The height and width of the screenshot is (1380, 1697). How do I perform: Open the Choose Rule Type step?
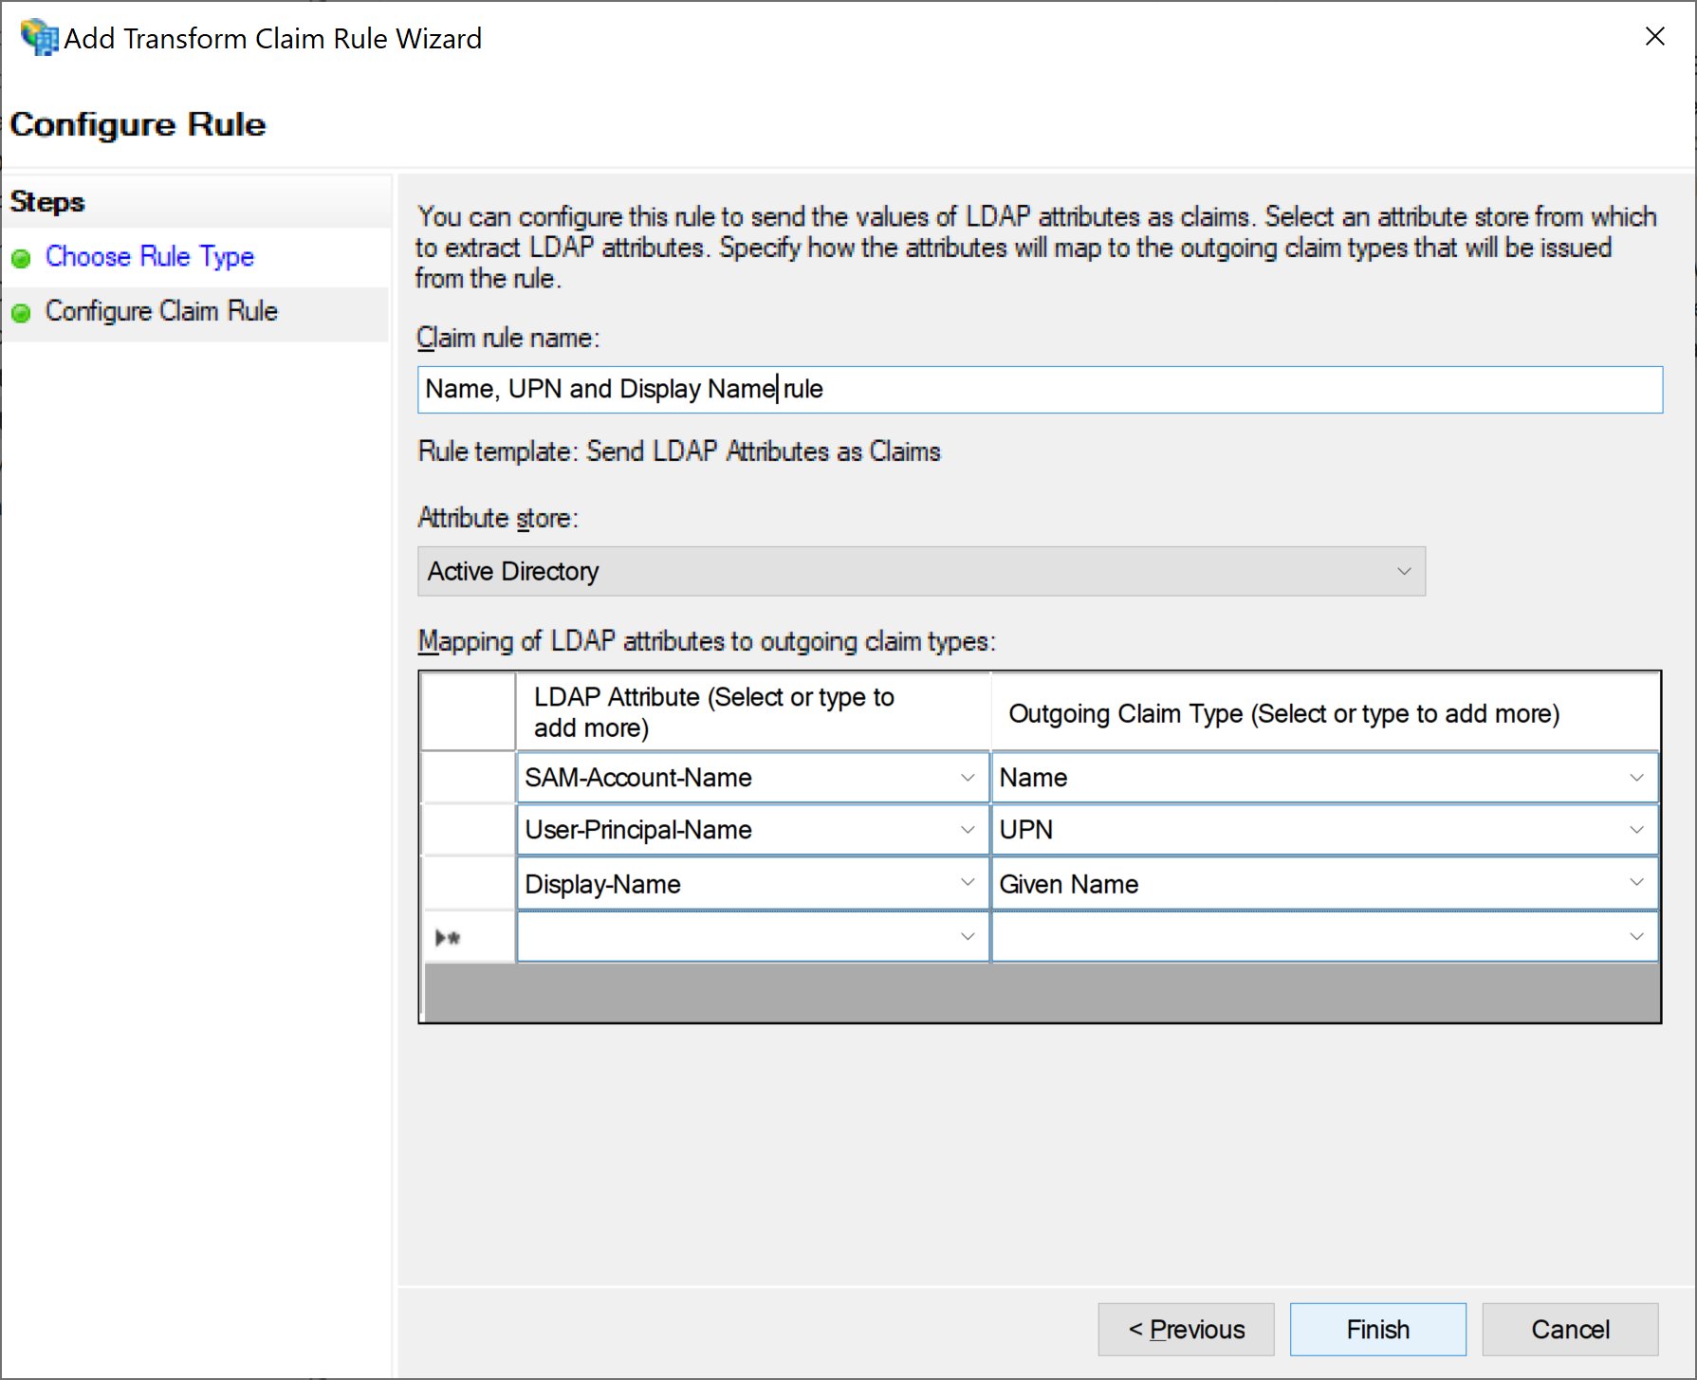coord(150,256)
